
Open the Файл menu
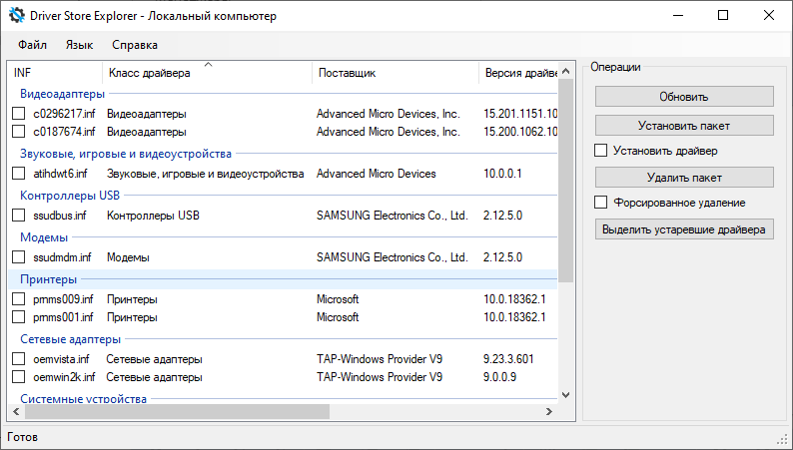point(32,45)
